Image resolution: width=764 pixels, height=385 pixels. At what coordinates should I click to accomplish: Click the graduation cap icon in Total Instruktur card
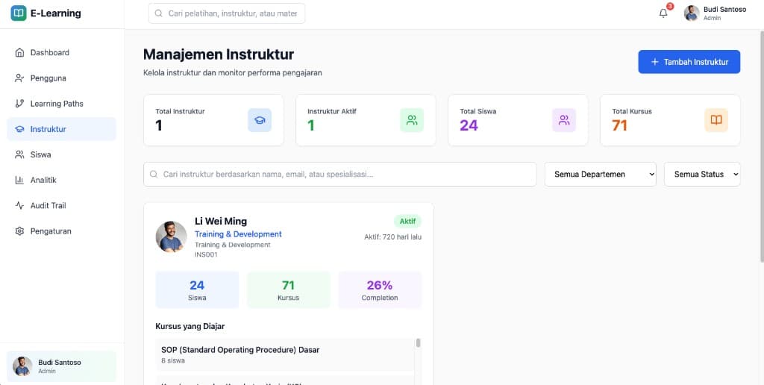click(260, 120)
